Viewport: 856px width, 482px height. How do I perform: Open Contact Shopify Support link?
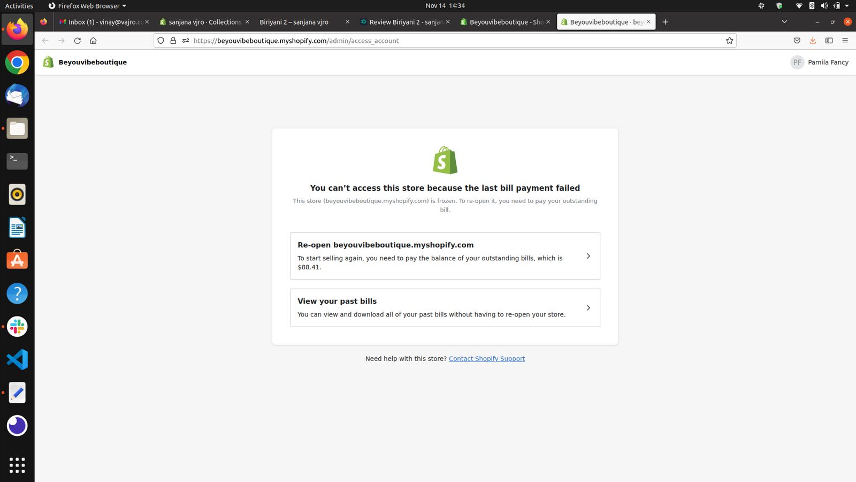click(487, 359)
